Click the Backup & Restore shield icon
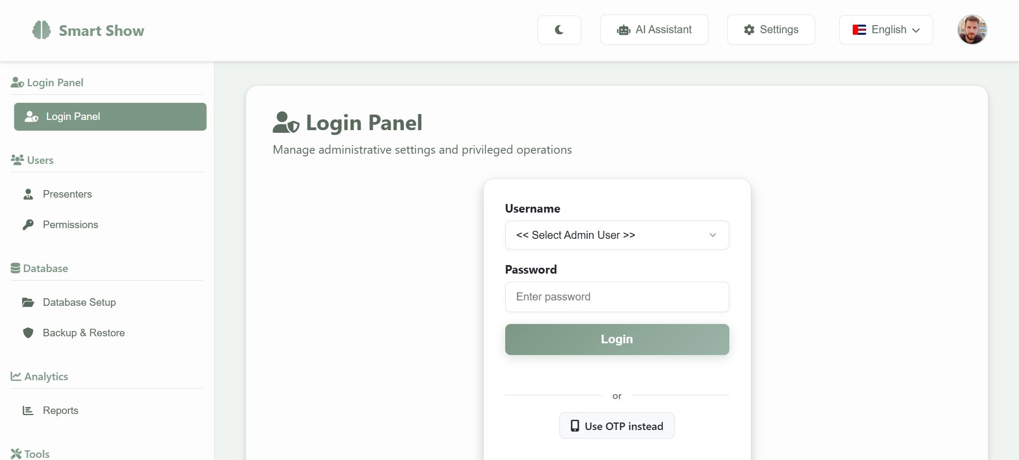The height and width of the screenshot is (460, 1019). coord(28,333)
